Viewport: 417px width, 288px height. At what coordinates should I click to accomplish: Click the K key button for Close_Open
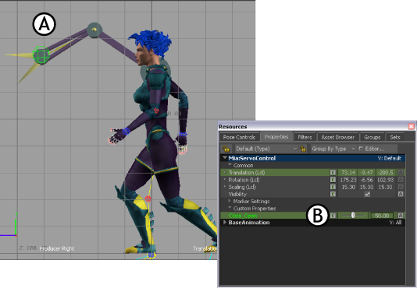coord(333,216)
